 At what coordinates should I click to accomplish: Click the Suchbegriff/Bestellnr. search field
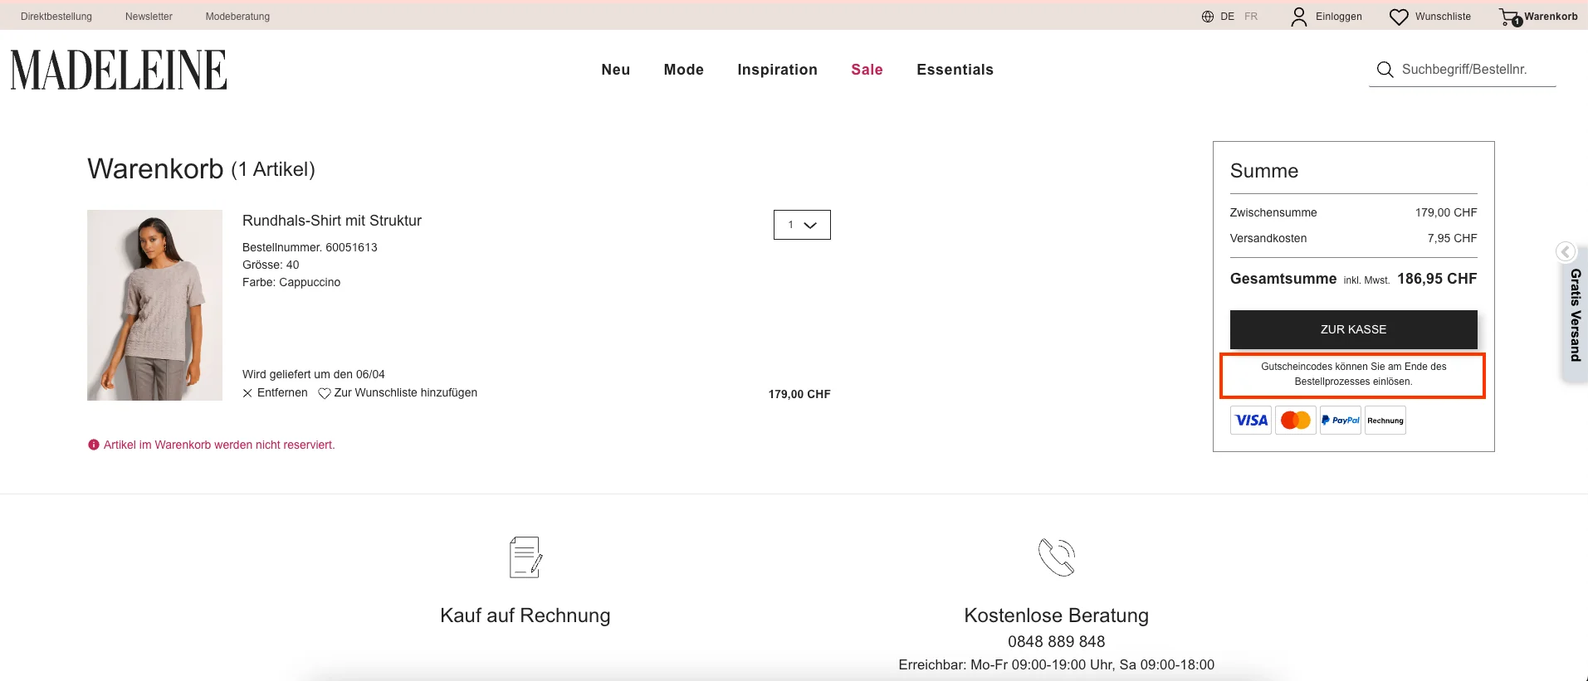point(1464,70)
